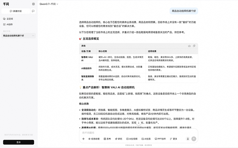
Task: Toggle the 研究 mode
Action: click(118, 139)
